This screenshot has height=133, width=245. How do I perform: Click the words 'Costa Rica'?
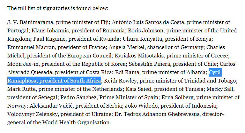tap(99, 72)
